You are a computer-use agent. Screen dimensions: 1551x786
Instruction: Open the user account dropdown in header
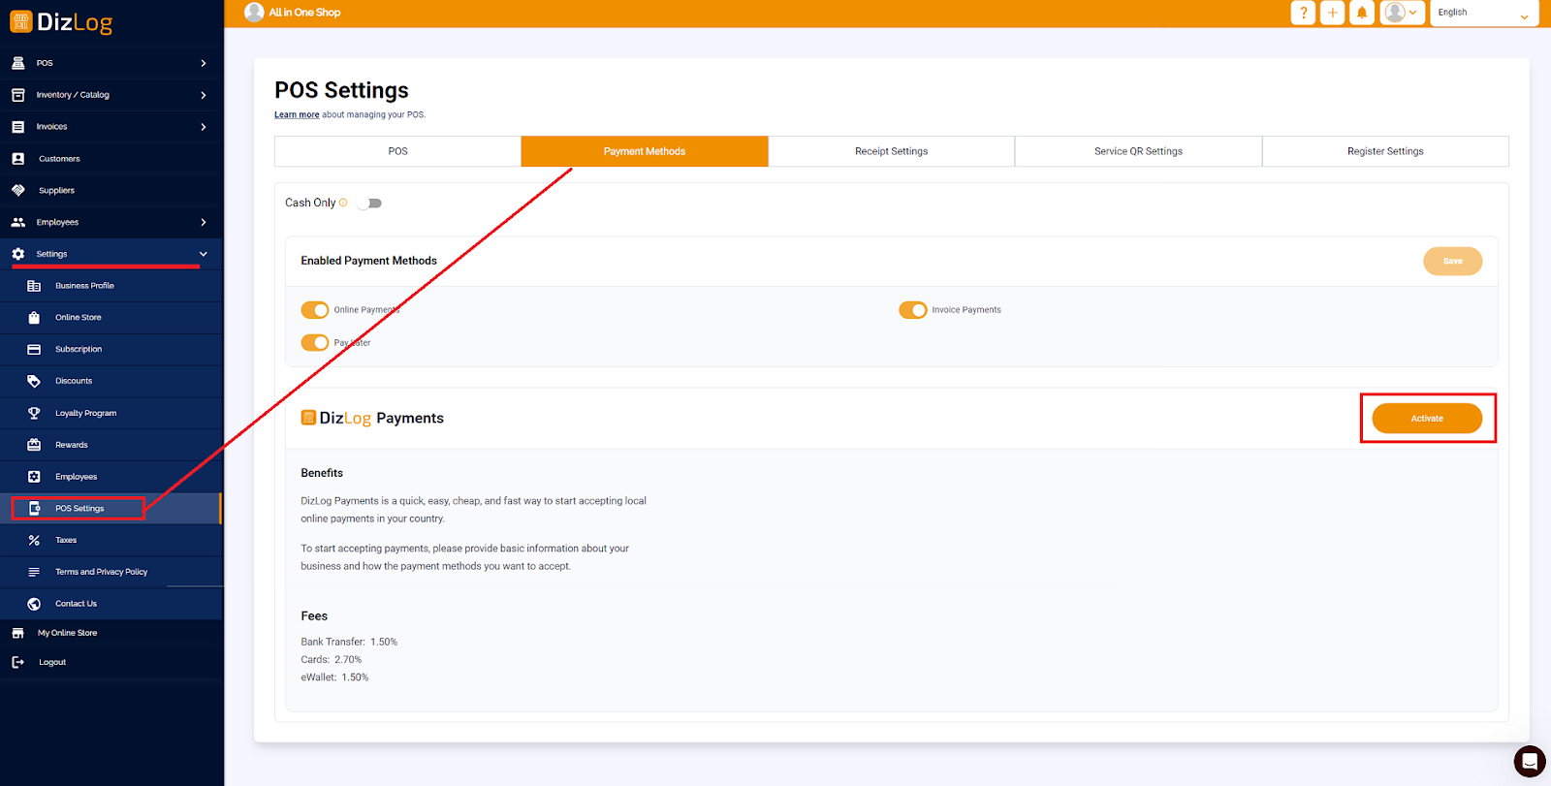(x=1402, y=13)
